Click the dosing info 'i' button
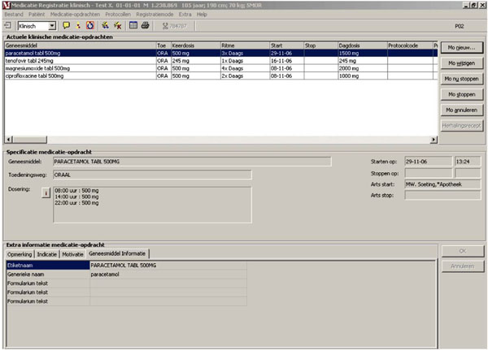The width and height of the screenshot is (488, 350). [46, 192]
